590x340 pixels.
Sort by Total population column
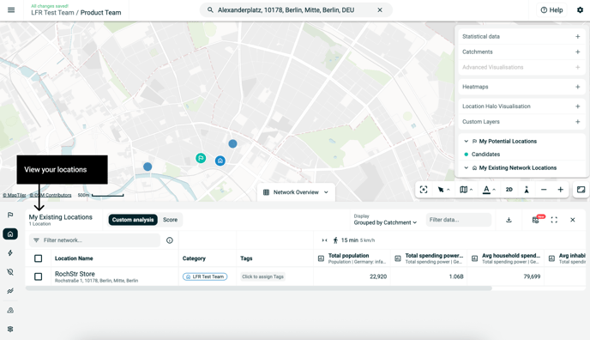pyautogui.click(x=348, y=256)
